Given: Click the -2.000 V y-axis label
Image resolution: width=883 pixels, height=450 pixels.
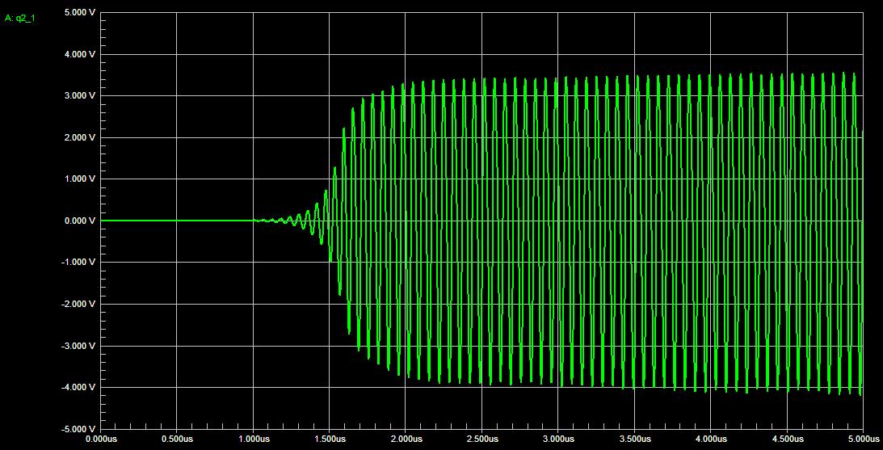Looking at the screenshot, I should click(78, 304).
